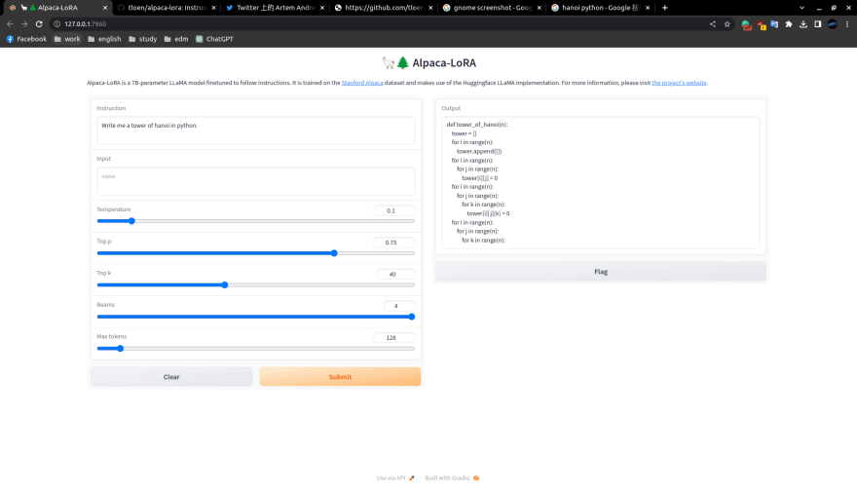Switch to hanoi python Google tab
This screenshot has height=490, width=857.
(x=600, y=8)
